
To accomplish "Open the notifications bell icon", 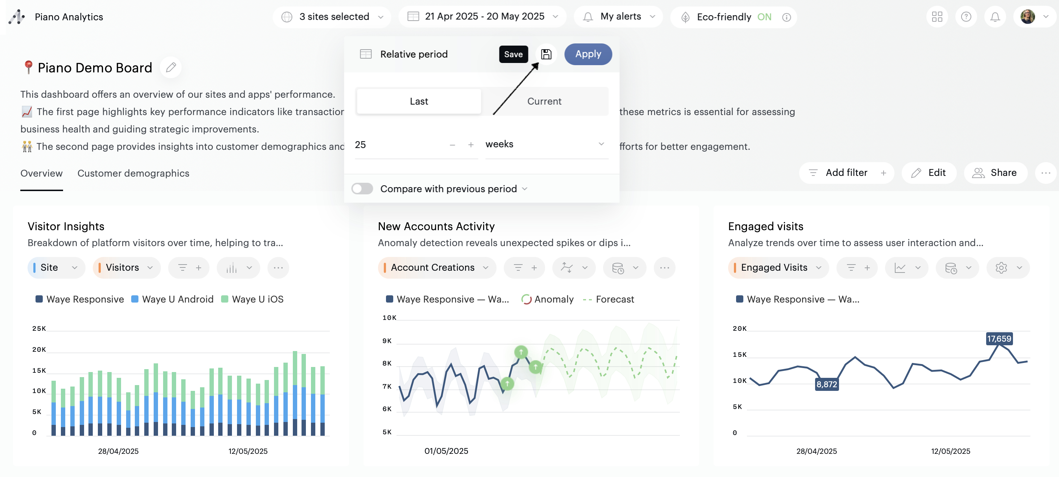I will (x=995, y=17).
